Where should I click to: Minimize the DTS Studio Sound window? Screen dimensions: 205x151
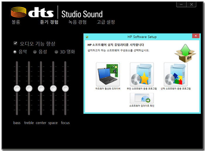[181, 4]
